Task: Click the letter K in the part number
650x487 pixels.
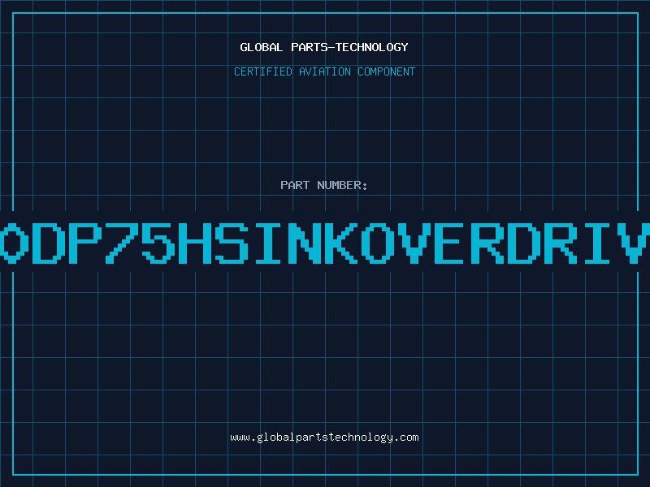Action: coord(341,243)
